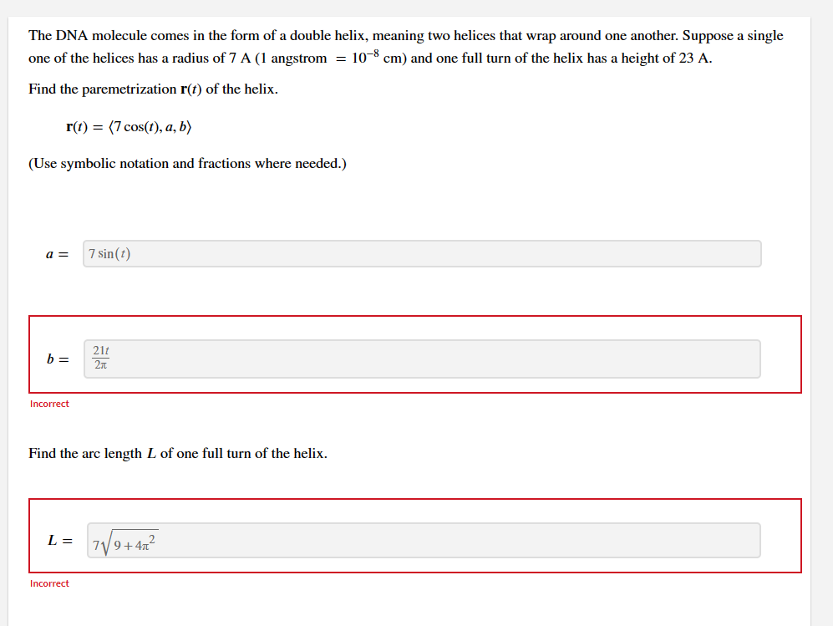Click the first Incorrect feedback label
The image size is (833, 626).
(x=48, y=404)
